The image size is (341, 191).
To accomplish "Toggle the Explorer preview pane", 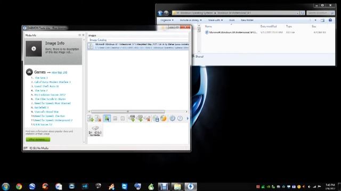I will (322, 20).
